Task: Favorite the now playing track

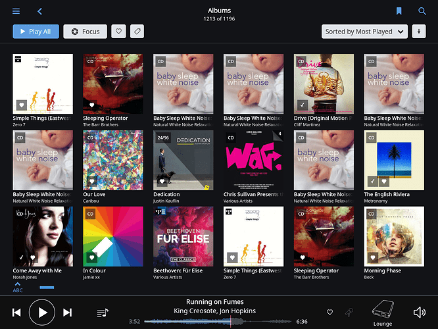Action: pos(329,313)
